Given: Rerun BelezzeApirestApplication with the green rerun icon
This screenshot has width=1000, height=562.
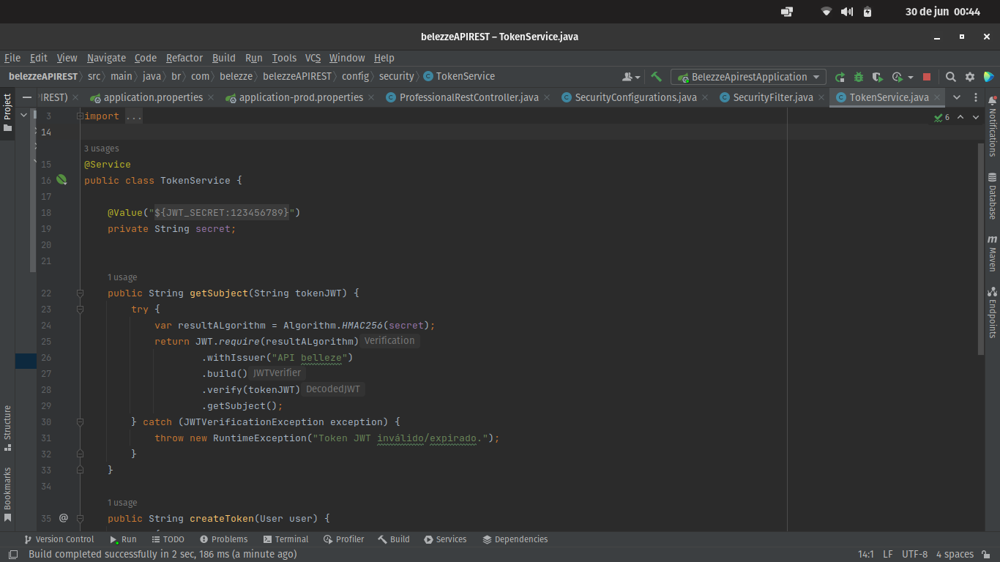Looking at the screenshot, I should (840, 77).
